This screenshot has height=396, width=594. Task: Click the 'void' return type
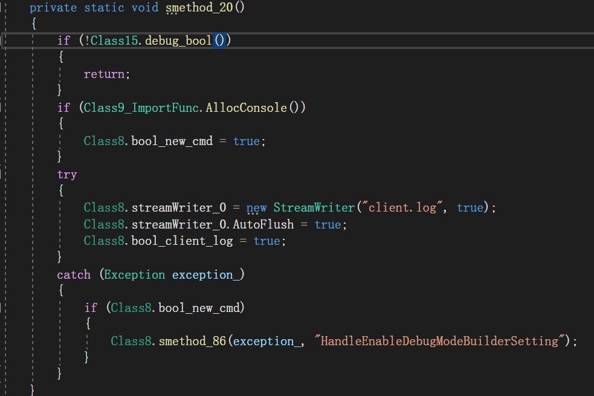tap(145, 8)
